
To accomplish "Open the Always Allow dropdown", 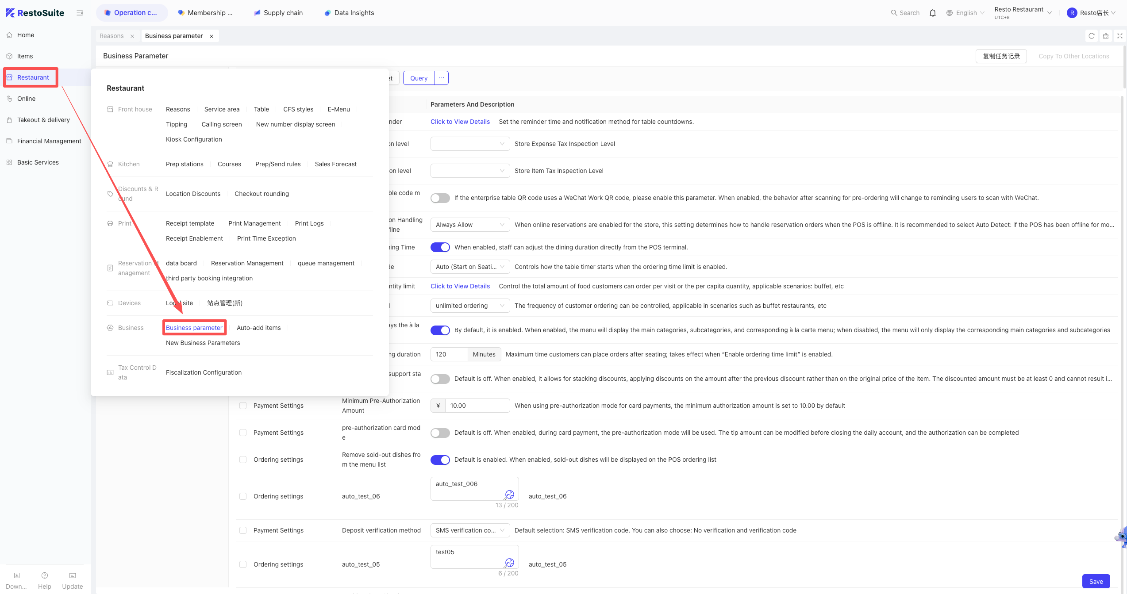I will pyautogui.click(x=470, y=225).
